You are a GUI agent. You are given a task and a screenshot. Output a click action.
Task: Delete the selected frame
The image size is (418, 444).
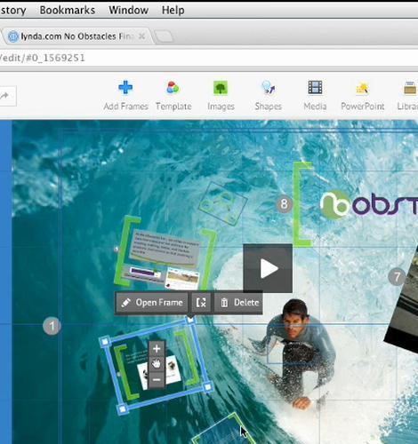[x=238, y=303]
